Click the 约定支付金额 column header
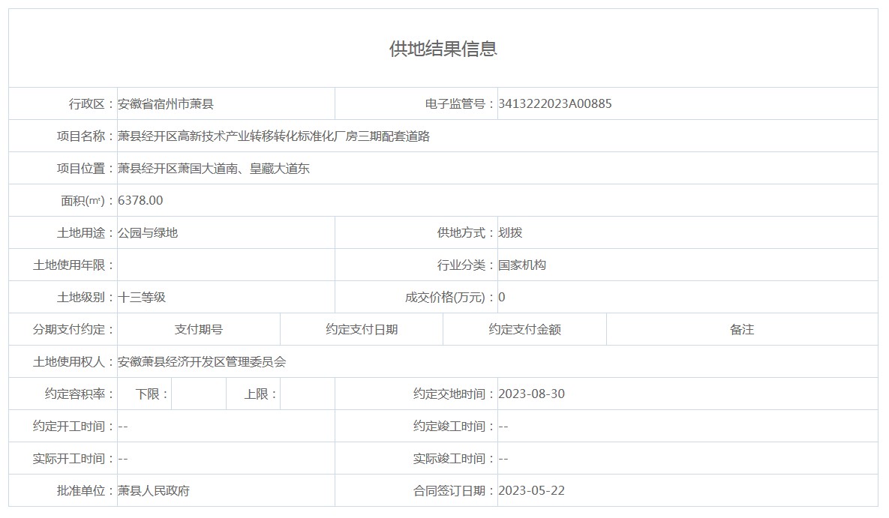This screenshot has width=889, height=518. pyautogui.click(x=524, y=330)
